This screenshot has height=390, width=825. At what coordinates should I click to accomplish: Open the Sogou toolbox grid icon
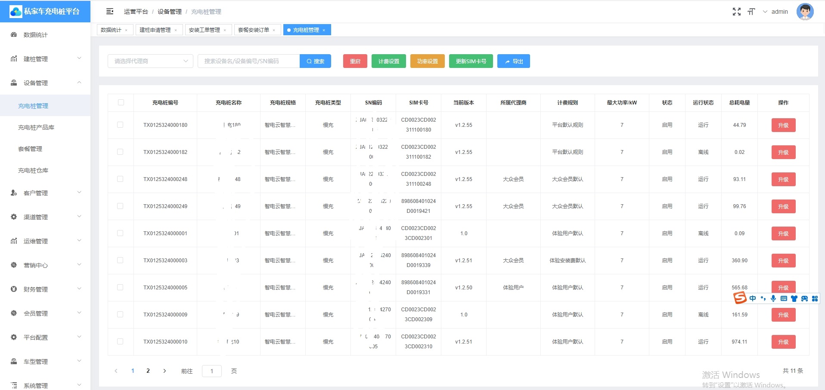815,298
